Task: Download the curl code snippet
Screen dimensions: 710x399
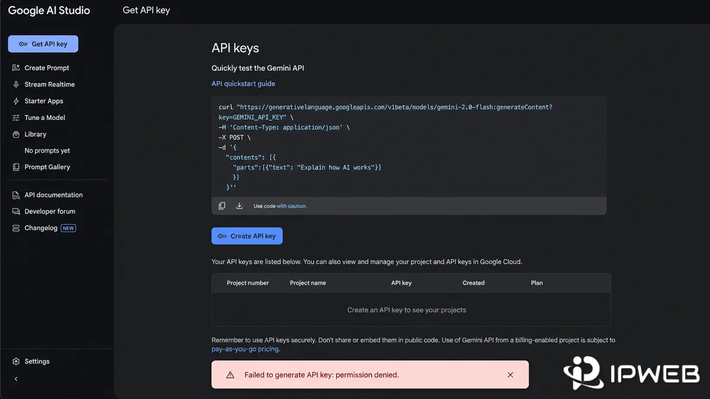Action: tap(240, 206)
